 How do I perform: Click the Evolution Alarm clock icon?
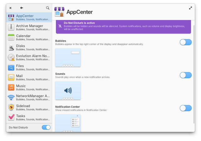coord(11,57)
